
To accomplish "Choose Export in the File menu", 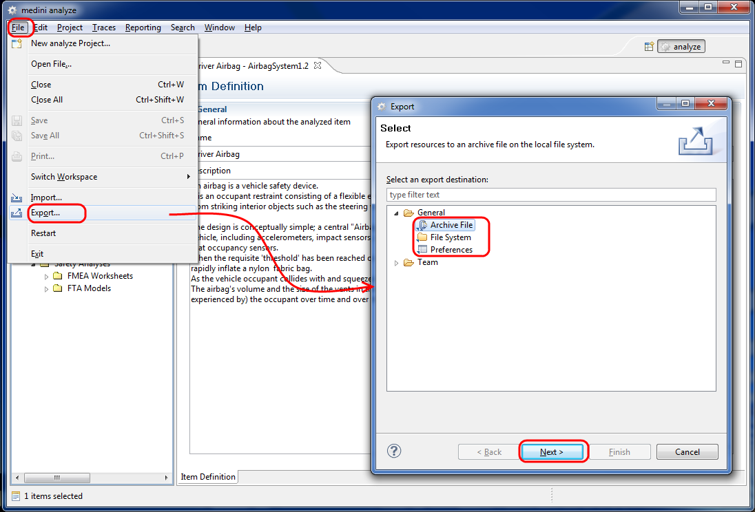I will [x=103, y=213].
